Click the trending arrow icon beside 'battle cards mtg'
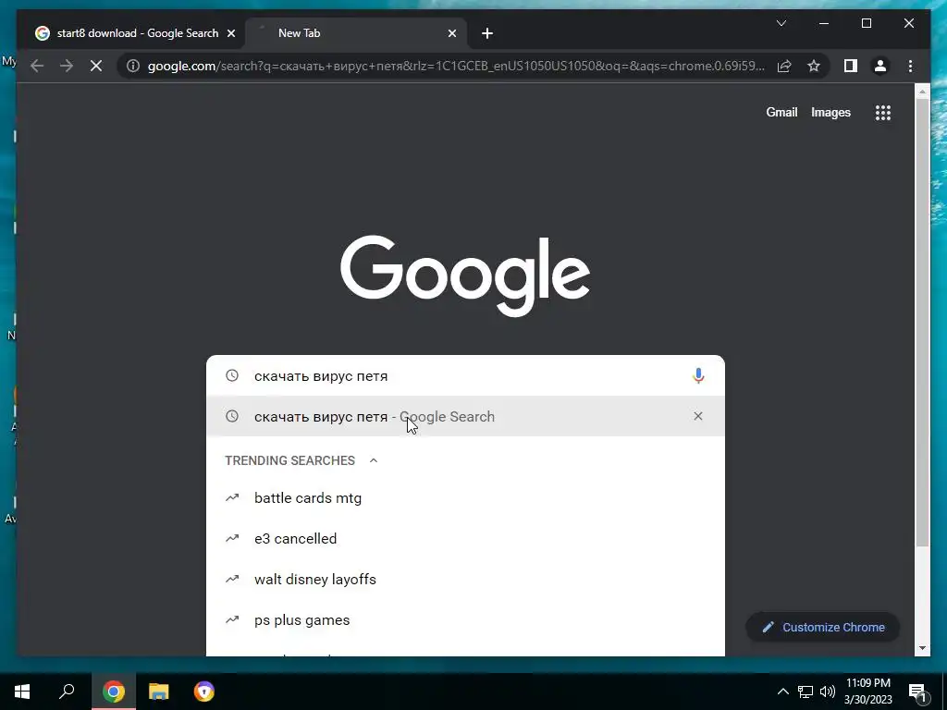The width and height of the screenshot is (947, 710). [232, 497]
